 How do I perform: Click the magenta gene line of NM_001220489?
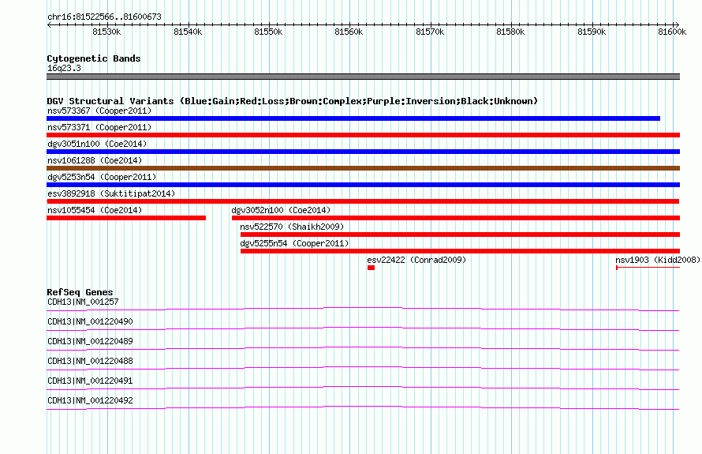[x=363, y=348]
